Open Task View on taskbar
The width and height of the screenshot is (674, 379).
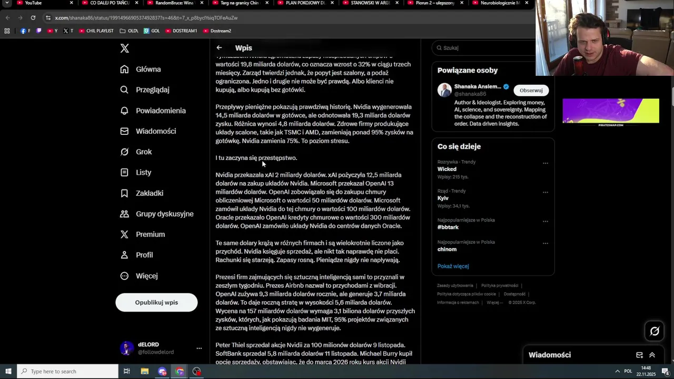(127, 372)
